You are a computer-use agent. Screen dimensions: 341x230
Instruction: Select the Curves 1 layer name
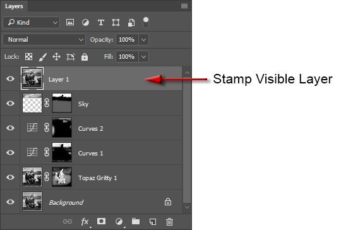click(x=90, y=153)
